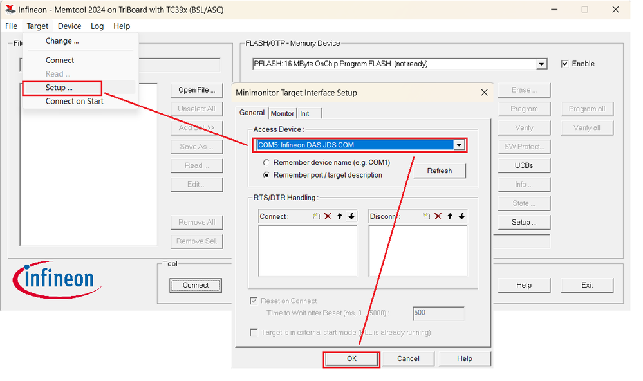Enable the FLASH/OTP Enable checkbox
Viewport: 643px width, 381px height.
565,63
